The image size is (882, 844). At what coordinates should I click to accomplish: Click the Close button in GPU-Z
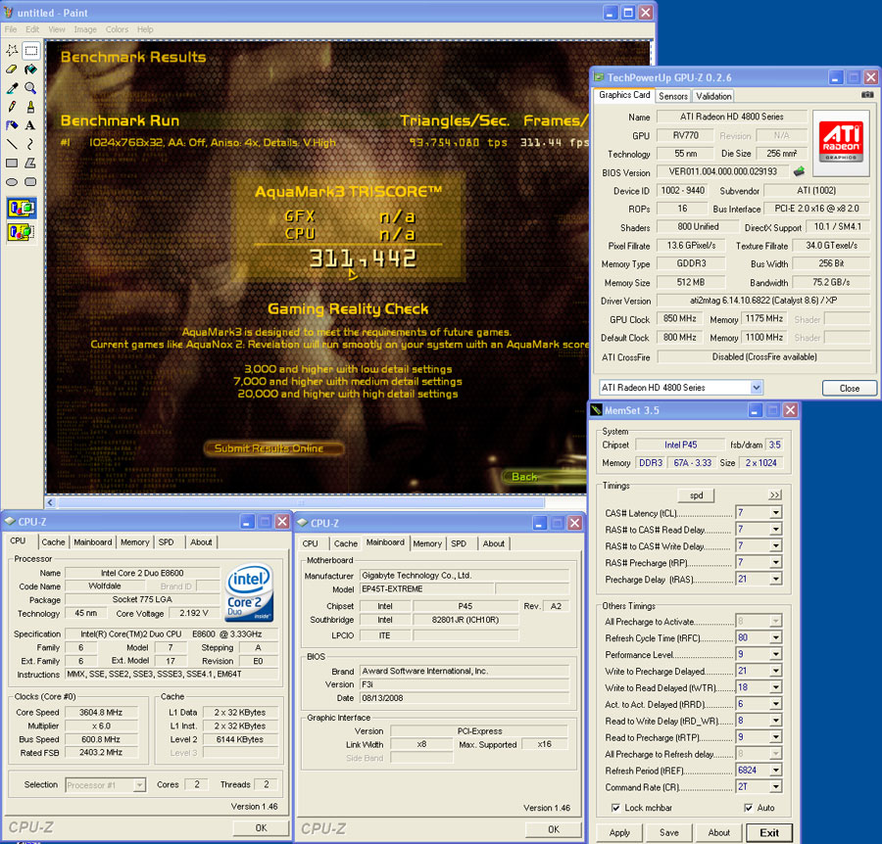tap(850, 388)
